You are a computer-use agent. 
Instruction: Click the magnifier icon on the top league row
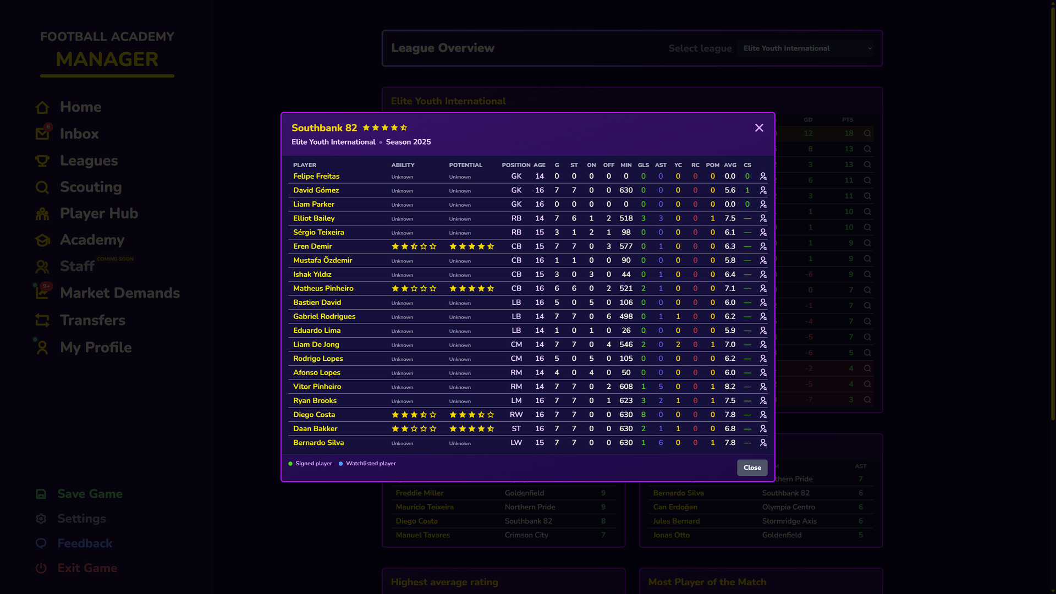pos(867,133)
